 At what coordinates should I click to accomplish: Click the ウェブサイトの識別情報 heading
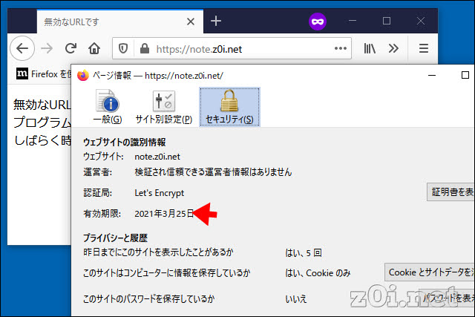click(x=124, y=142)
